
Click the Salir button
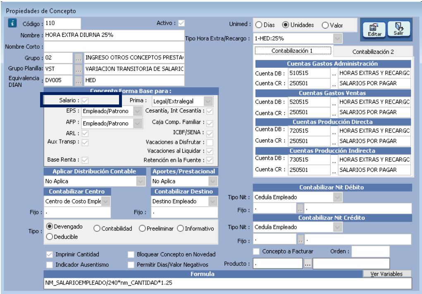(398, 29)
